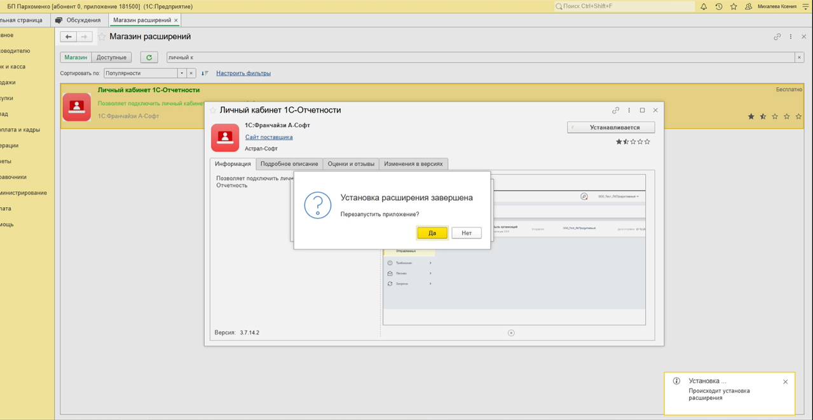Image resolution: width=813 pixels, height=420 pixels.
Task: Click rating stars in the extension list row
Action: 775,117
